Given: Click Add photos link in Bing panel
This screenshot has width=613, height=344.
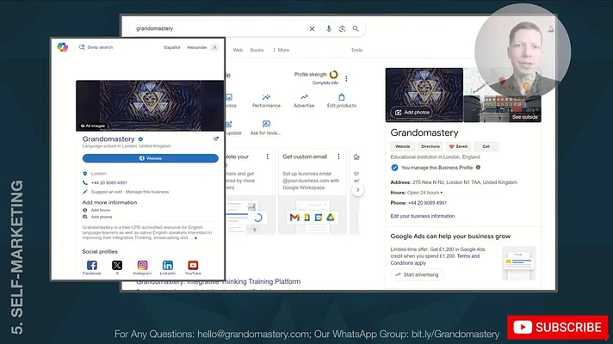Looking at the screenshot, I should (102, 217).
